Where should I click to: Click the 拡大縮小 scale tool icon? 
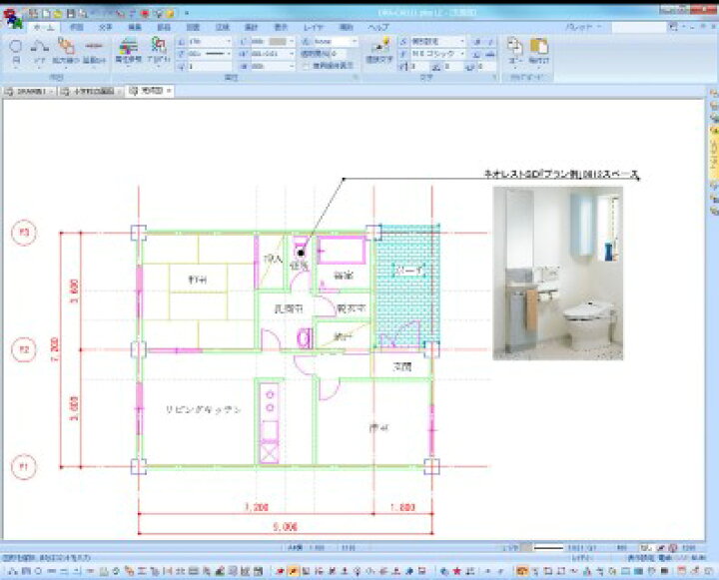click(x=66, y=47)
